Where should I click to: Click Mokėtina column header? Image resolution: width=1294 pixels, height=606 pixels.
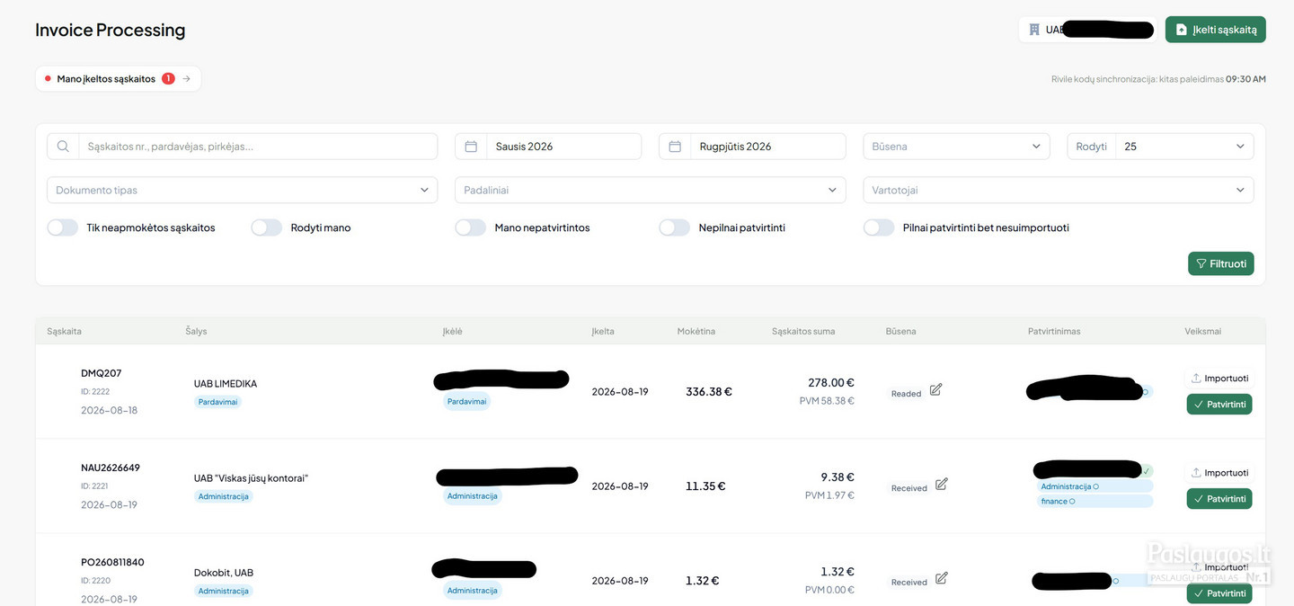coord(696,332)
